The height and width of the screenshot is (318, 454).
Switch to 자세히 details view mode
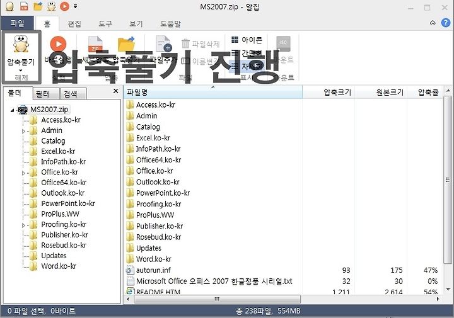pyautogui.click(x=247, y=66)
